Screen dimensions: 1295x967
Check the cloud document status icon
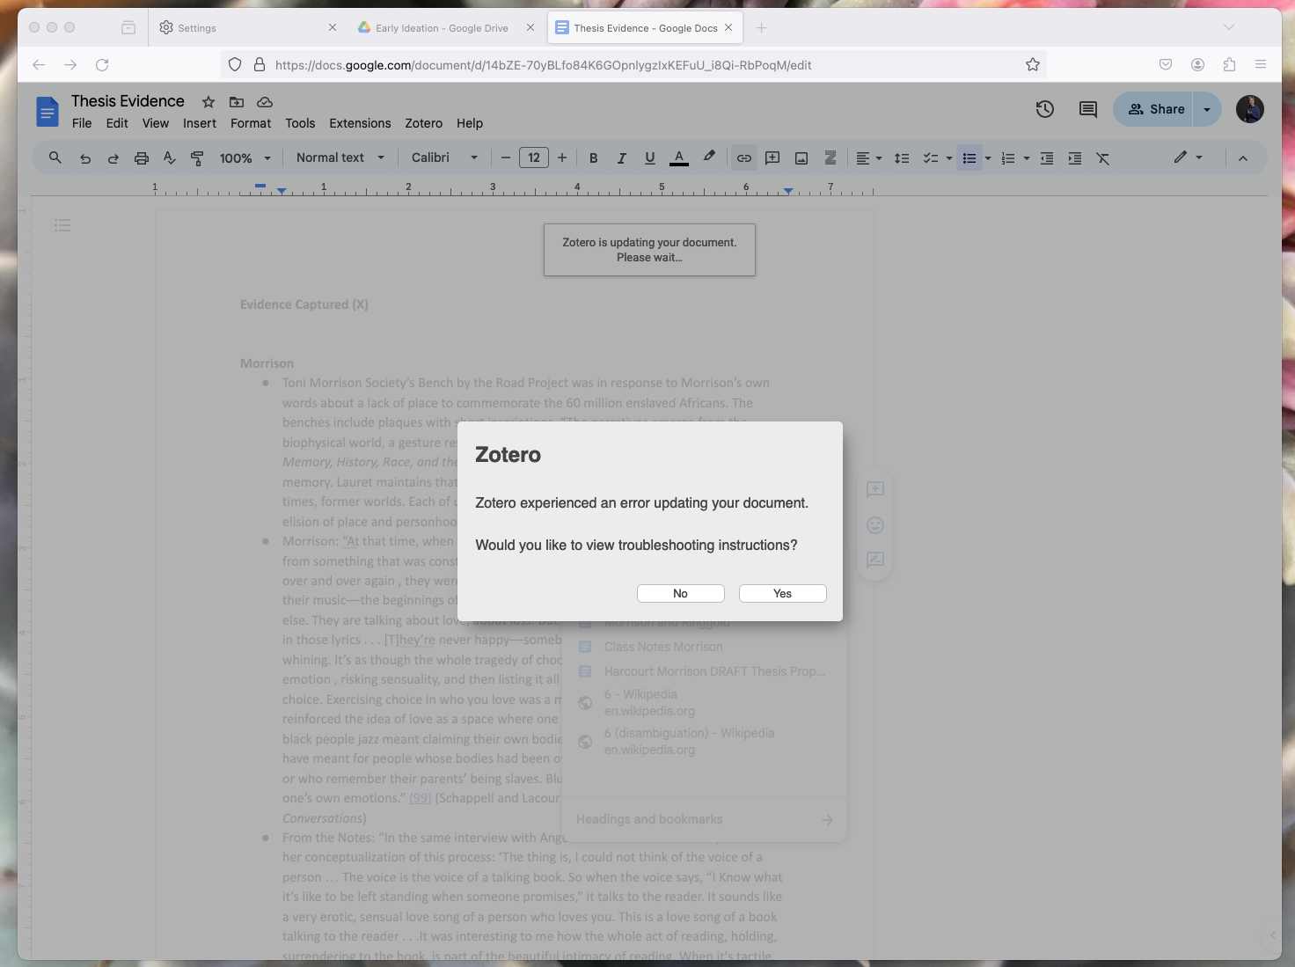265,102
